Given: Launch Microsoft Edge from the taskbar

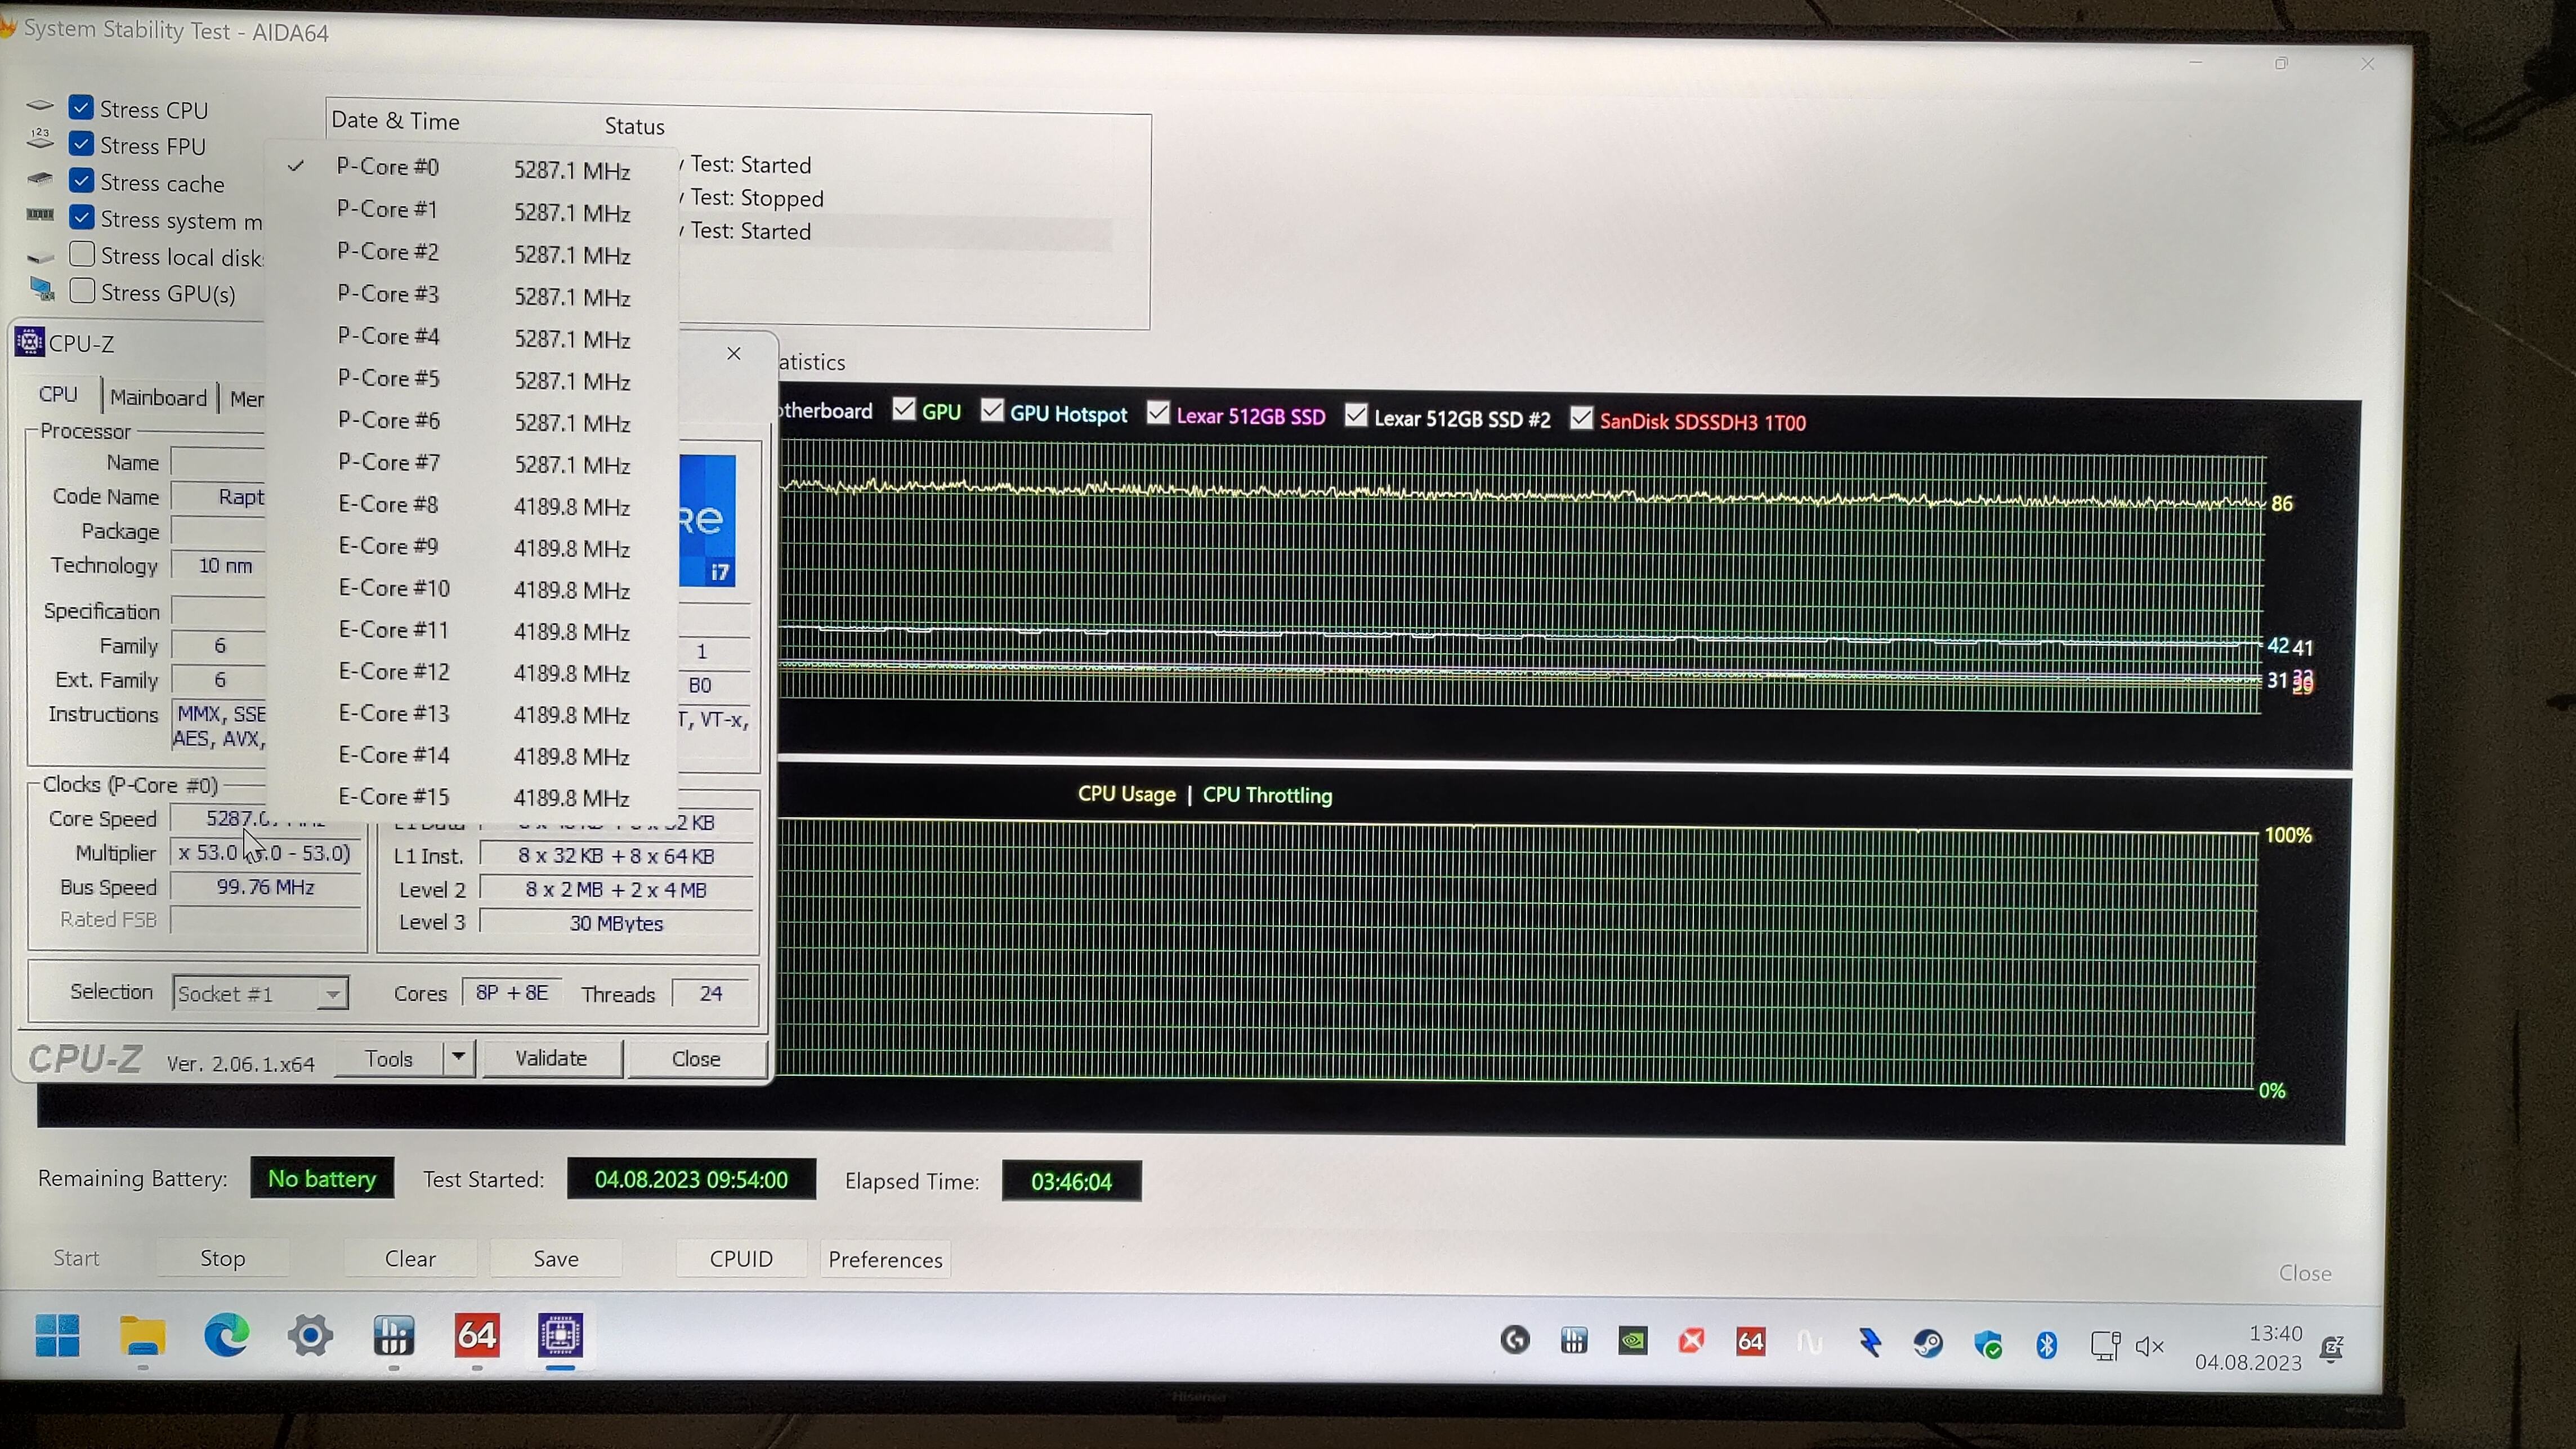Looking at the screenshot, I should [x=227, y=1335].
